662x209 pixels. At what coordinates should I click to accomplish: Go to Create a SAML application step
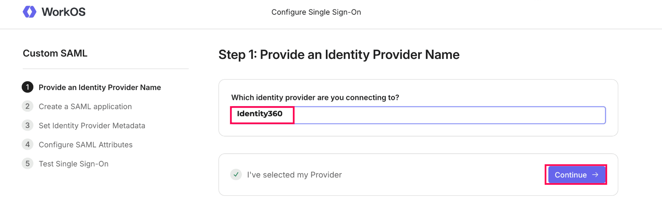pyautogui.click(x=85, y=106)
